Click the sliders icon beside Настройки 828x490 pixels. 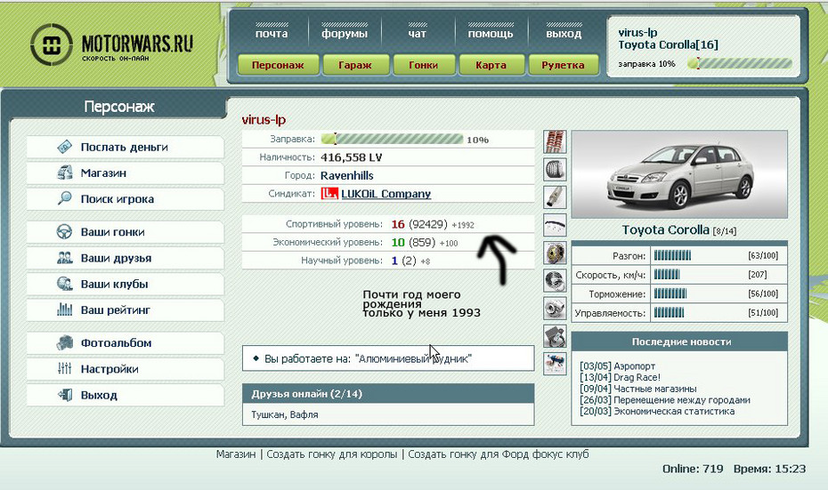click(64, 368)
